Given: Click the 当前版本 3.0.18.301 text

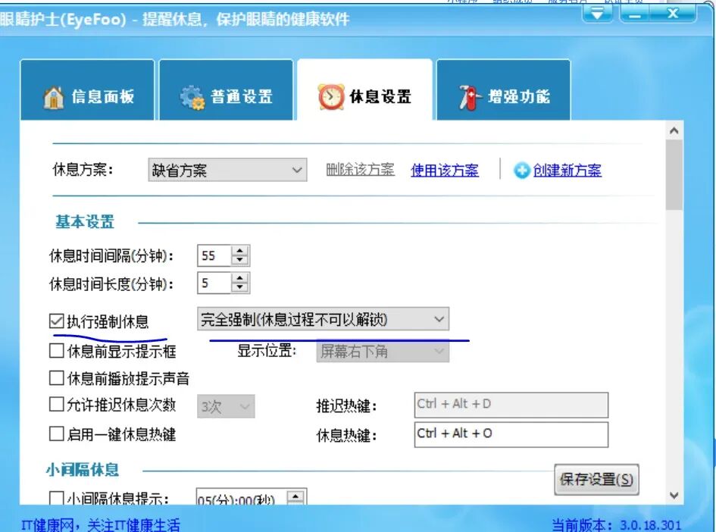Looking at the screenshot, I should coord(616,525).
